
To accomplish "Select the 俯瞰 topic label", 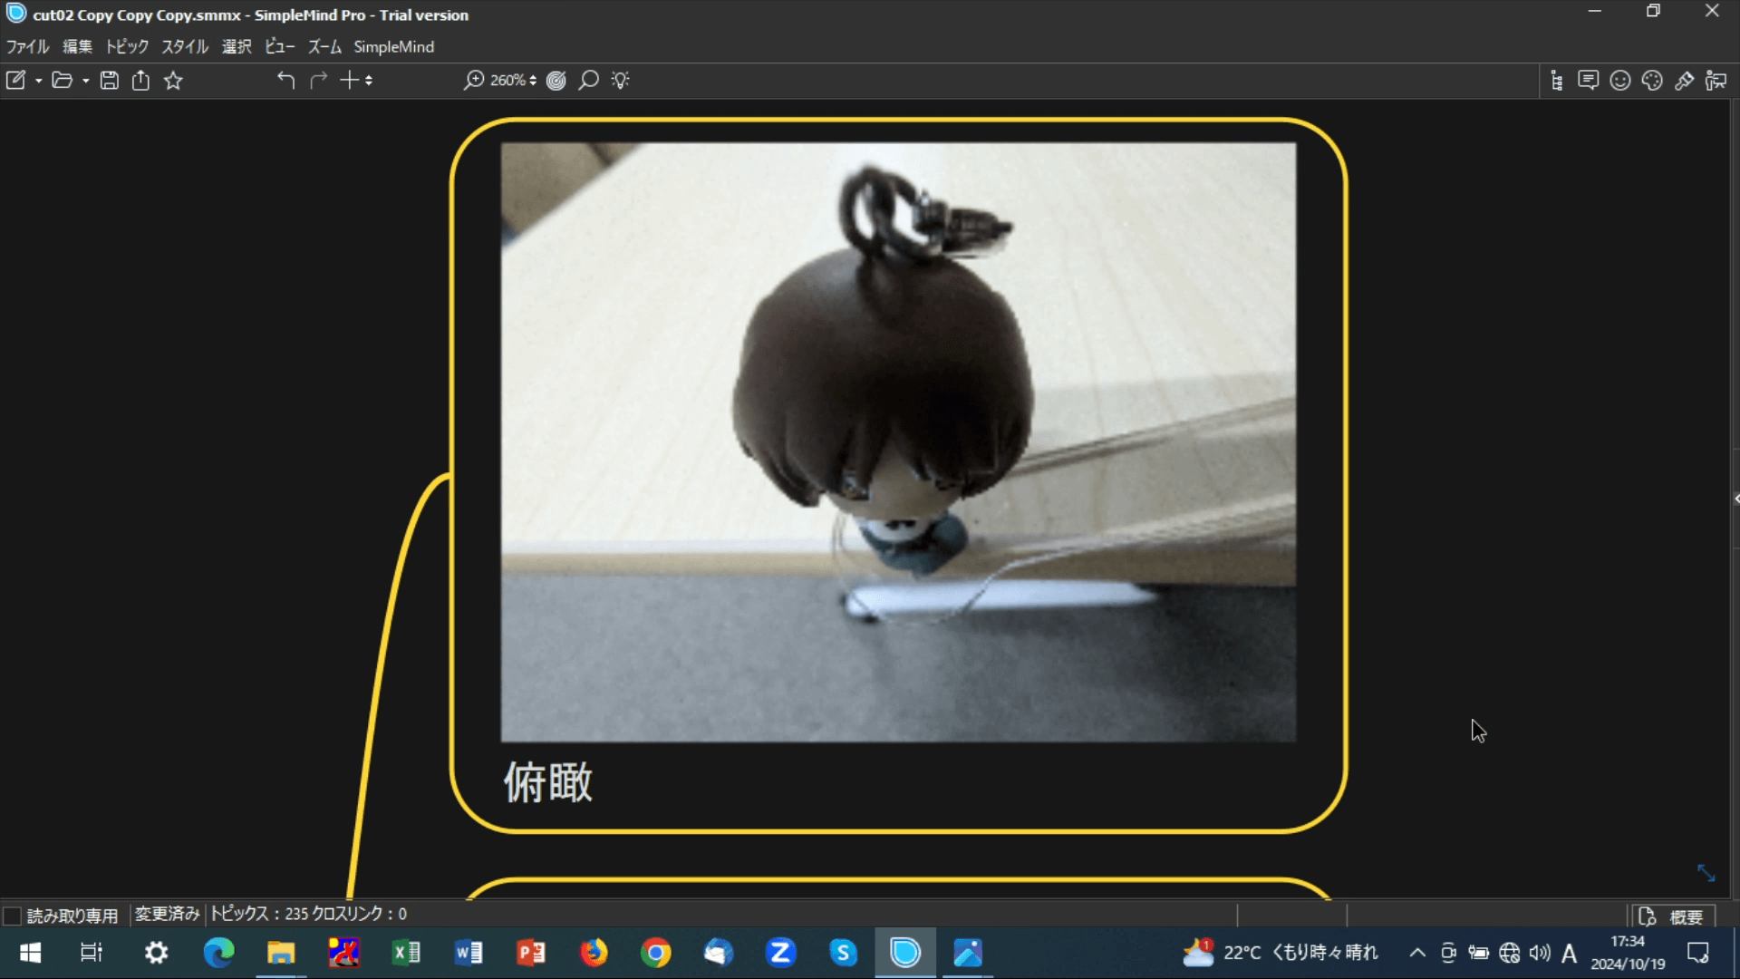I will pyautogui.click(x=548, y=782).
